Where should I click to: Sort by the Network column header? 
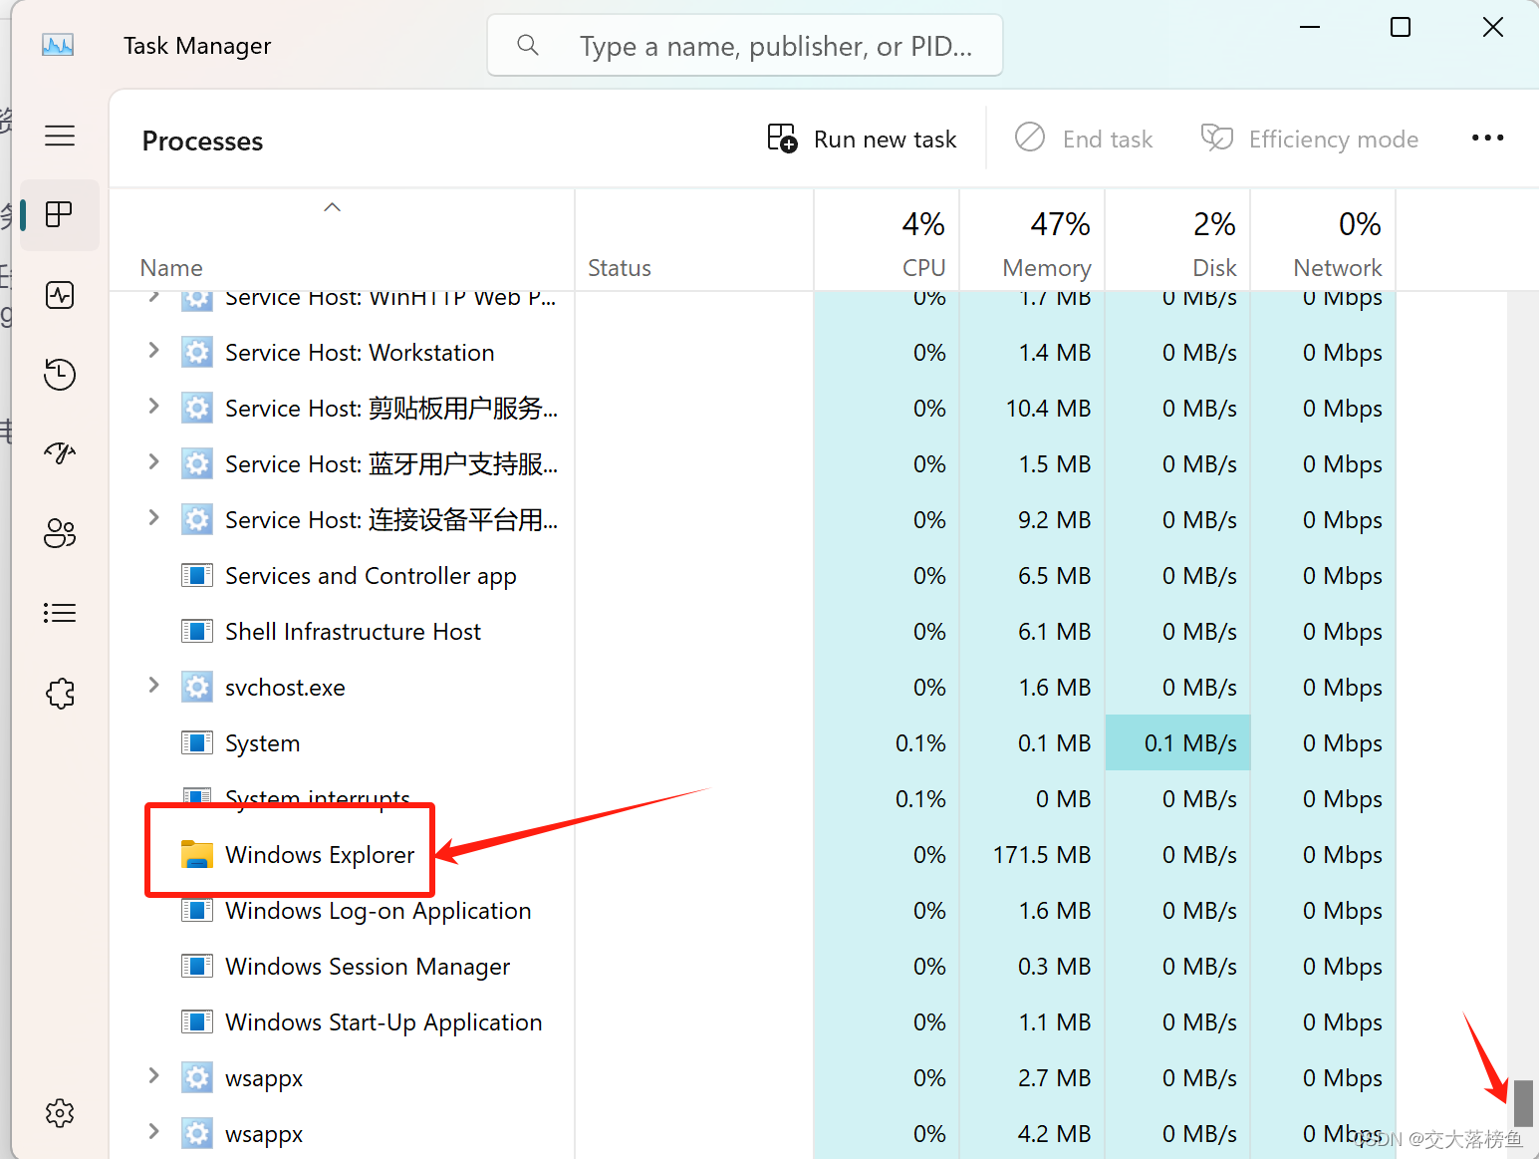pyautogui.click(x=1323, y=240)
